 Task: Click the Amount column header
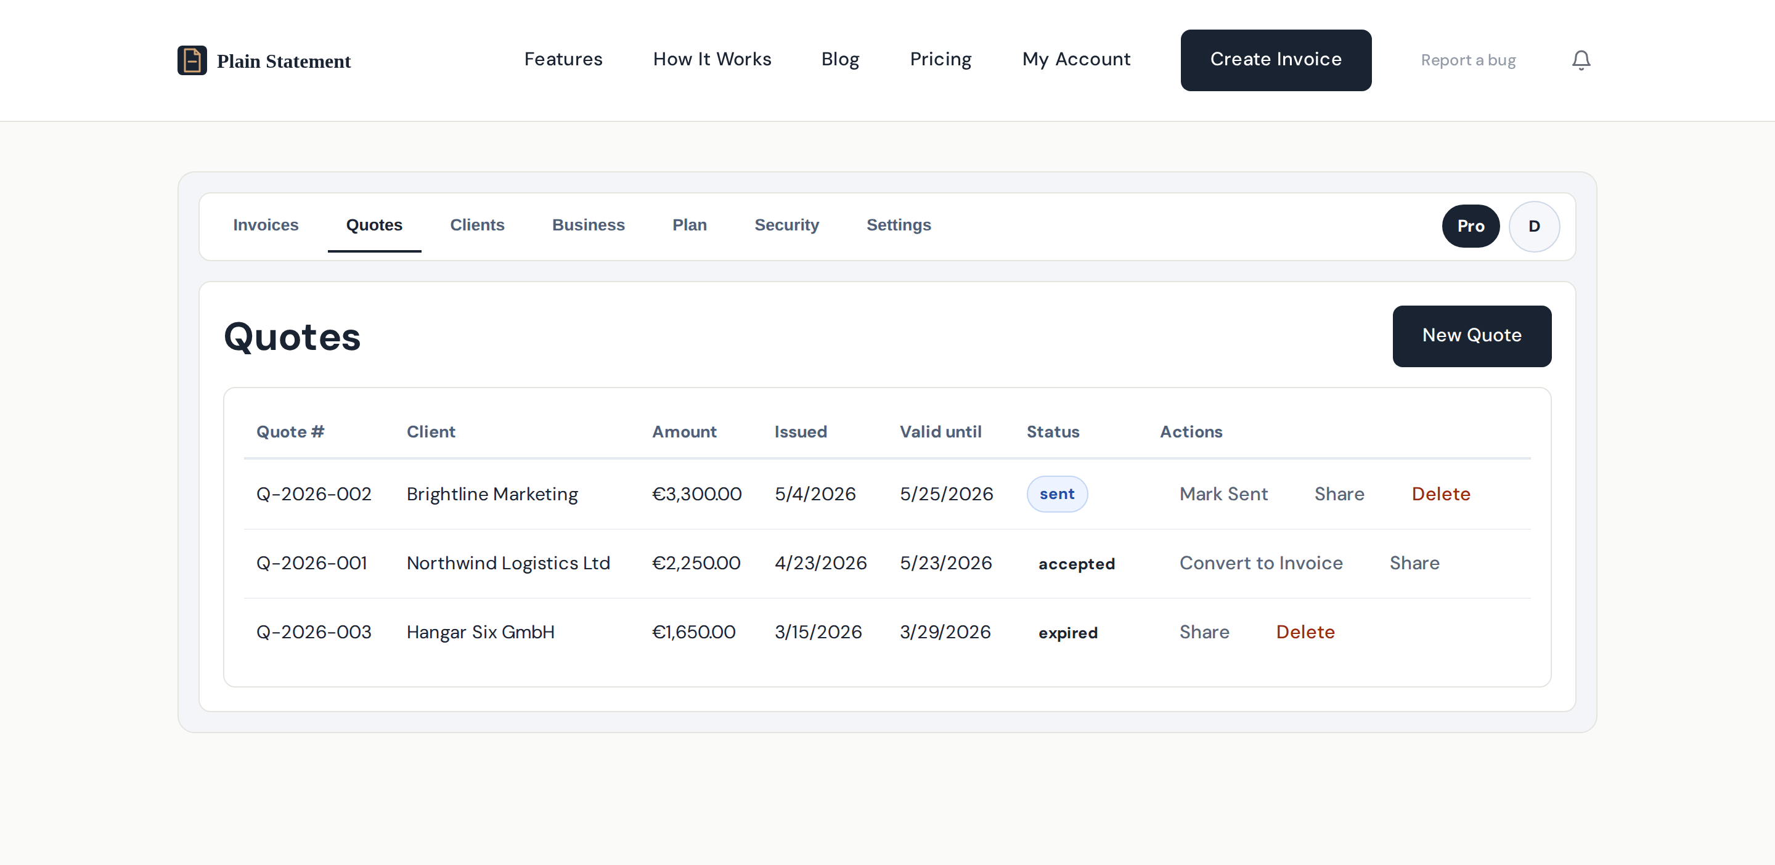coord(683,432)
